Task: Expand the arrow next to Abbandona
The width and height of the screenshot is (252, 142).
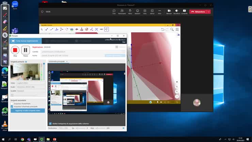Action: click(208, 12)
